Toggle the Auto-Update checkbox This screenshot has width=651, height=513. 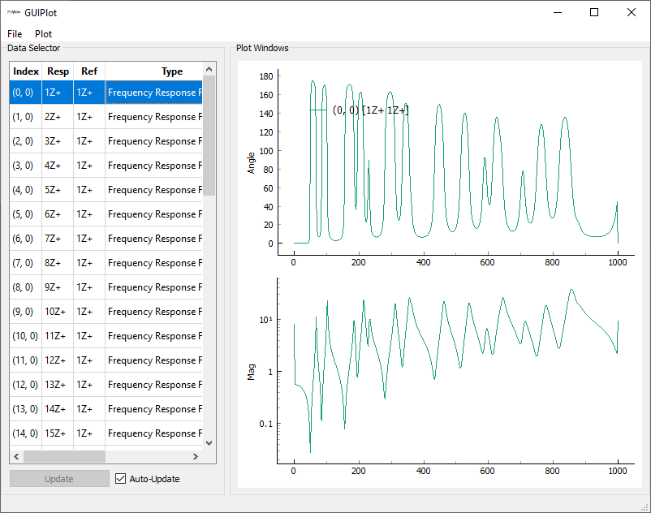(122, 479)
